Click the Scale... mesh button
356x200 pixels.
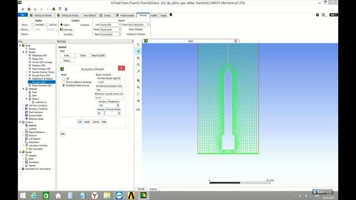[x=67, y=56]
